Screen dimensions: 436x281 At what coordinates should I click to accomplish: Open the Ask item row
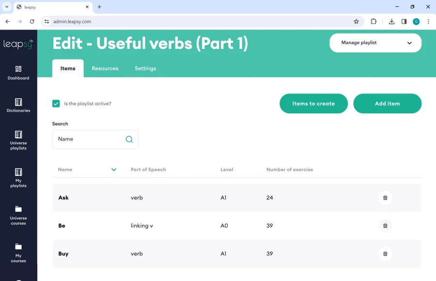click(x=63, y=198)
